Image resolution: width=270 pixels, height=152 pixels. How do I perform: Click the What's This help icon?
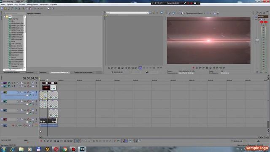[x=54, y=8]
